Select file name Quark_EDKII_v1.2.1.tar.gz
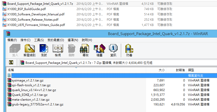Screen dimensions: 217x112 [30, 95]
